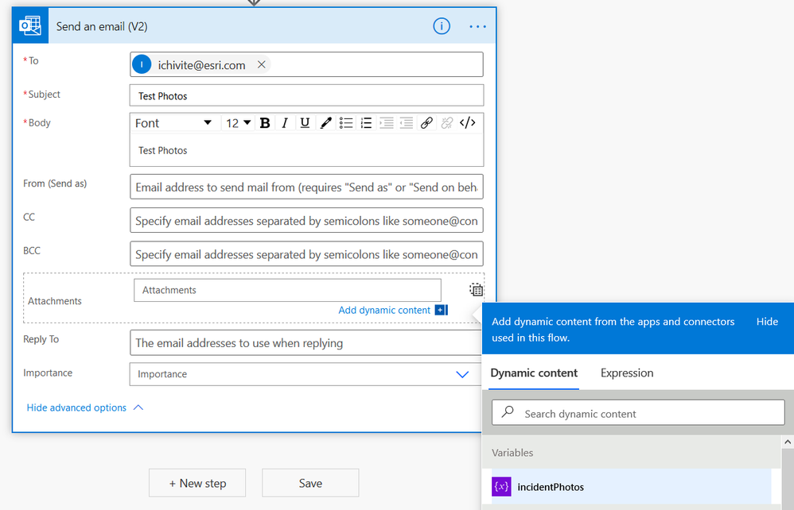
Task: Click the Subject field with Test Photos
Action: pos(306,95)
